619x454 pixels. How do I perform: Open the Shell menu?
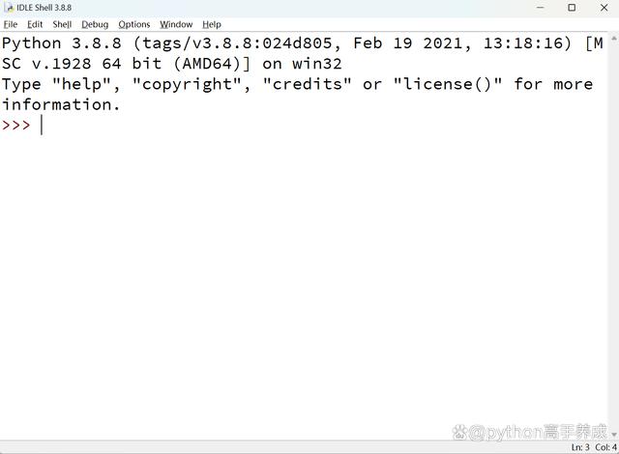(62, 24)
